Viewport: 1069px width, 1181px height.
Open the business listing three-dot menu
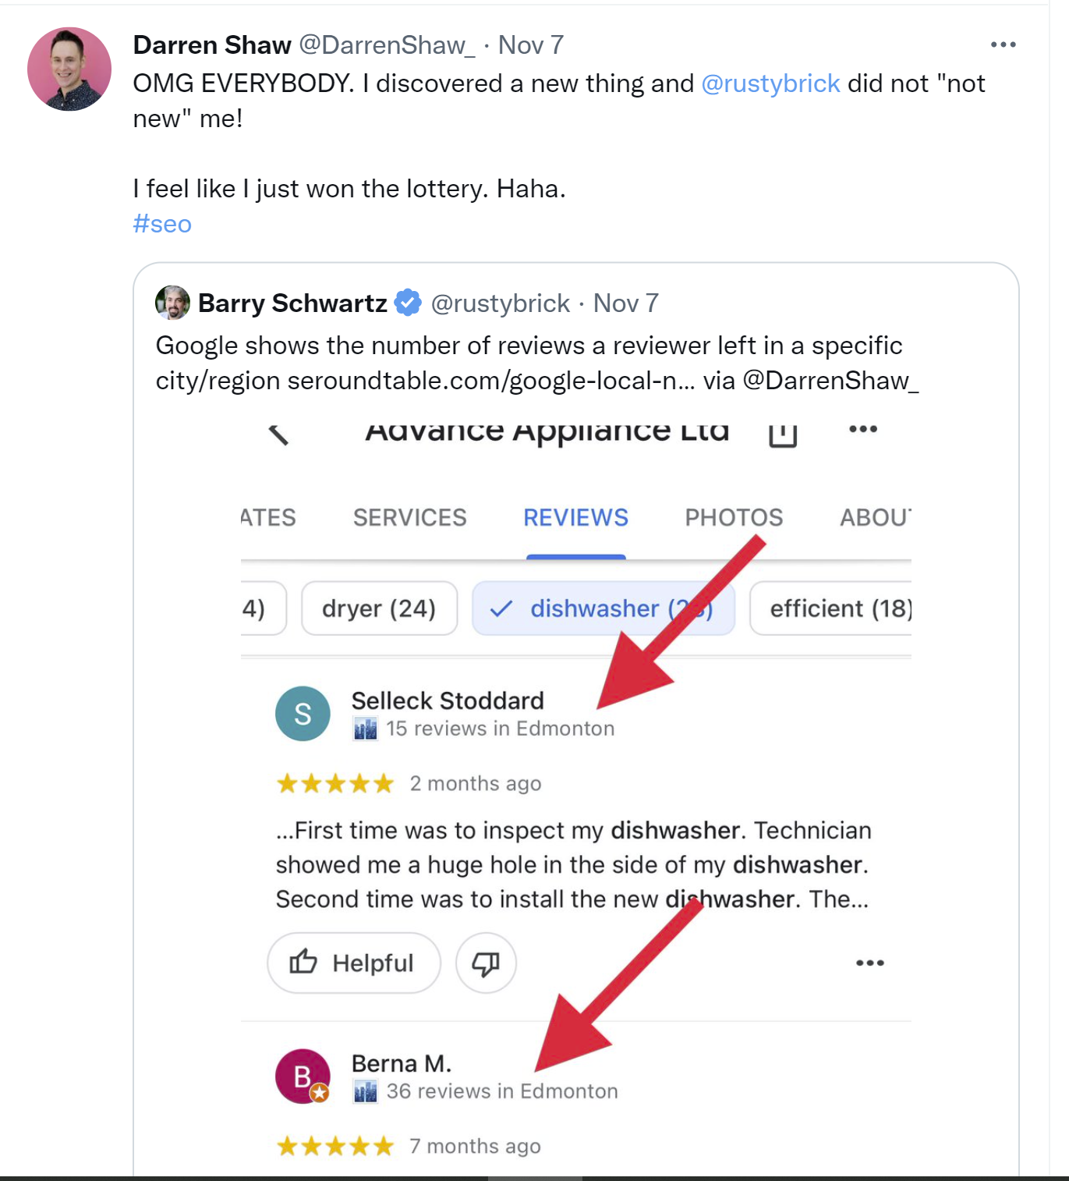pyautogui.click(x=862, y=430)
